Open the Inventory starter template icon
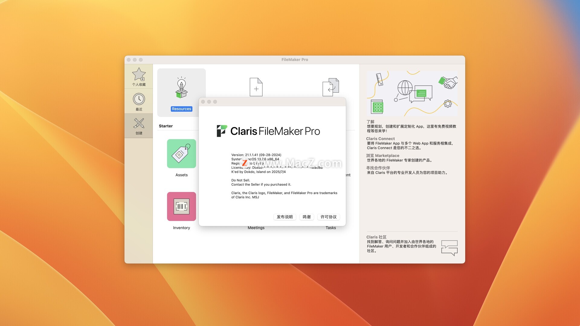This screenshot has height=326, width=580. point(182,206)
